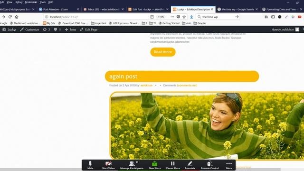304x171 pixels.
Task: Open More options in Zoom toolbar
Action: (x=229, y=165)
